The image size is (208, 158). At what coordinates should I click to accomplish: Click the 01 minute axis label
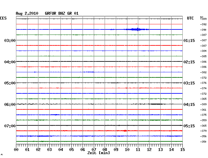pyautogui.click(x=27, y=150)
